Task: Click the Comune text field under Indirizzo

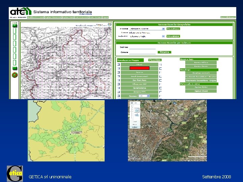Action: point(142,53)
